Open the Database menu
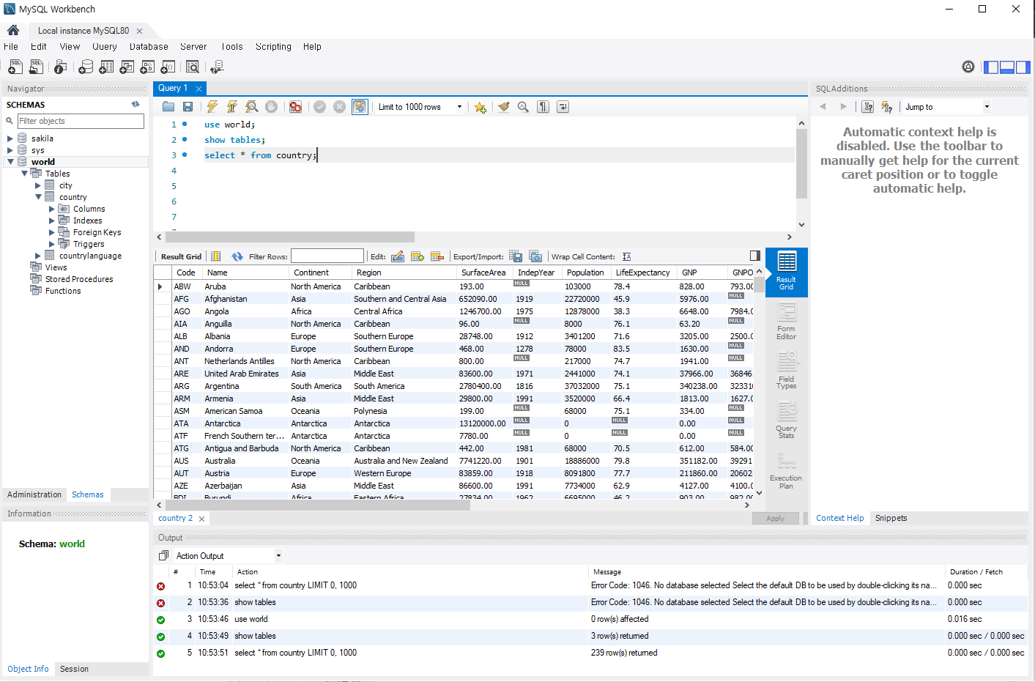Screen dimensions: 1035x682 click(149, 46)
